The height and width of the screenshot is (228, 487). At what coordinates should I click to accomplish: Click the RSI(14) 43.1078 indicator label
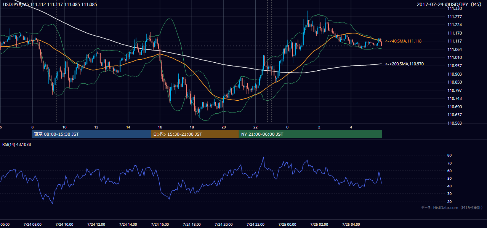[17, 144]
